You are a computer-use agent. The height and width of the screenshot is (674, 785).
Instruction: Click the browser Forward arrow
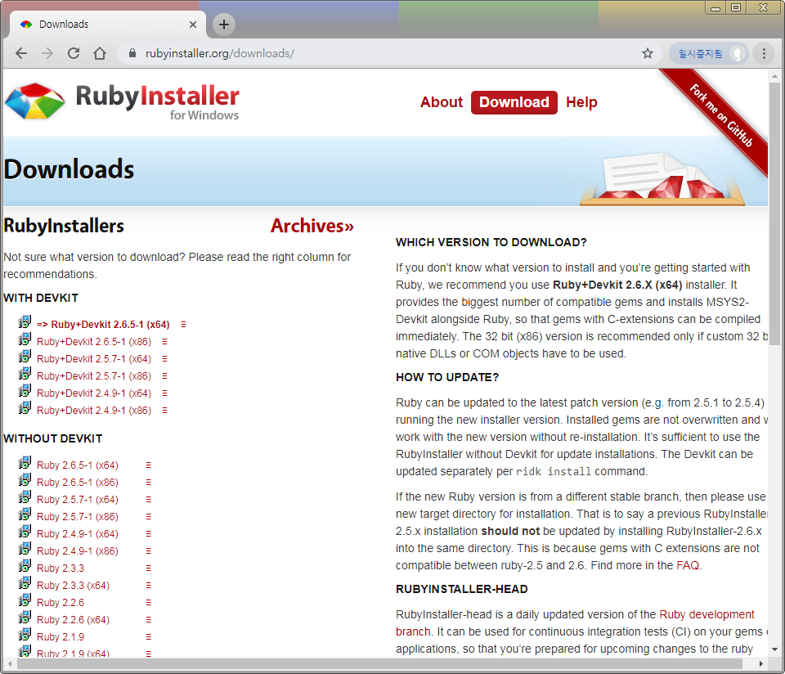47,53
